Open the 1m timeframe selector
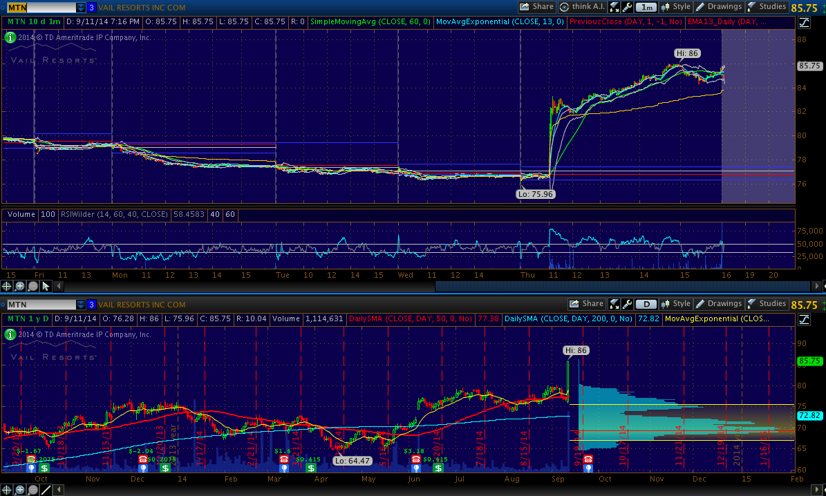This screenshot has width=826, height=496. (x=646, y=7)
